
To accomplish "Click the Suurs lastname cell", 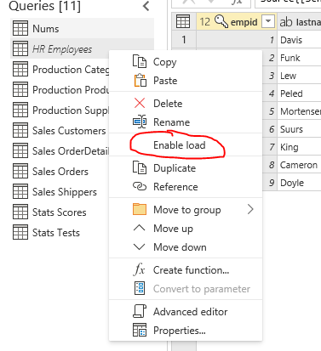I will pyautogui.click(x=299, y=129).
